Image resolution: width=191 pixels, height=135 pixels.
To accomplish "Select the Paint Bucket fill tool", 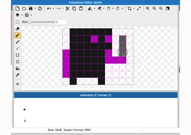I will coord(18,68).
